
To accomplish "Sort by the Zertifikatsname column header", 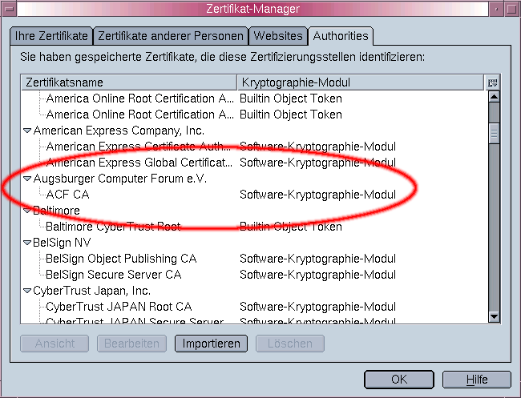I will [x=129, y=82].
